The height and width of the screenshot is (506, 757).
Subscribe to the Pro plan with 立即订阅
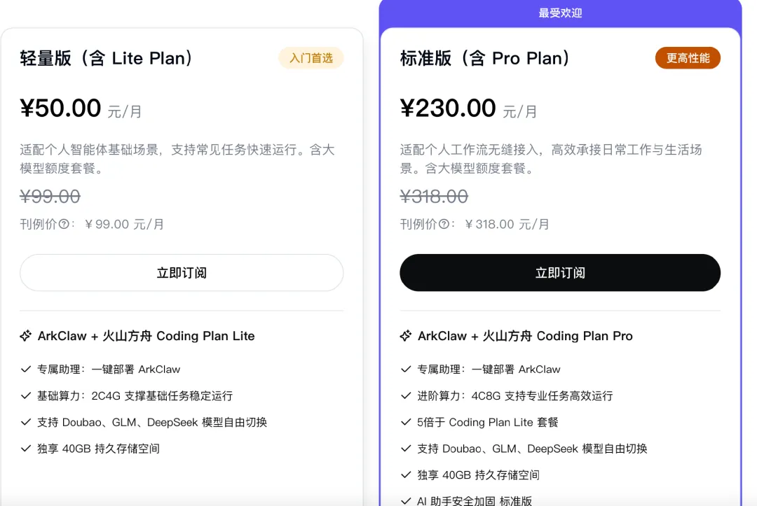[x=559, y=273]
